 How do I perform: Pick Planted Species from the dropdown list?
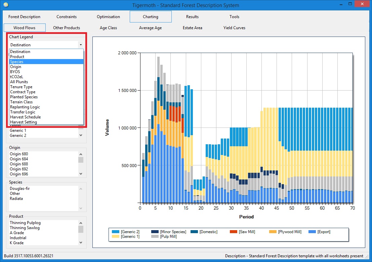[x=46, y=97]
